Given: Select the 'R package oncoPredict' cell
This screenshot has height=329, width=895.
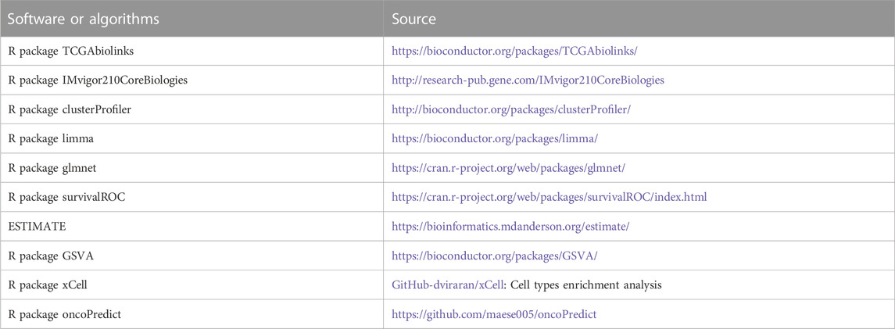Looking at the screenshot, I should point(192,314).
